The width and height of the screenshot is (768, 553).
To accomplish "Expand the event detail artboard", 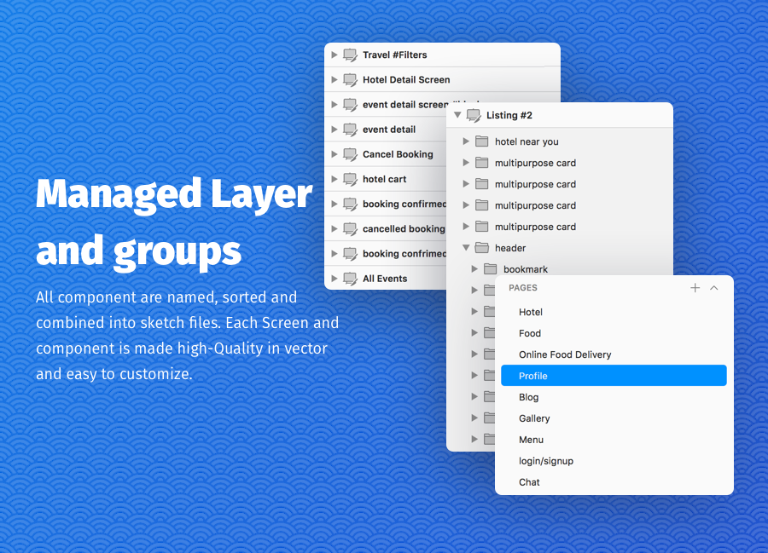I will click(x=335, y=130).
